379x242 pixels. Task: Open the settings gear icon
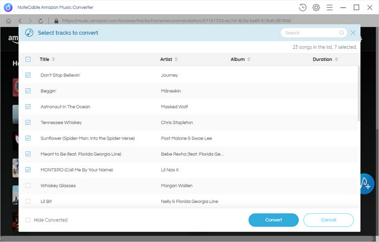(316, 8)
